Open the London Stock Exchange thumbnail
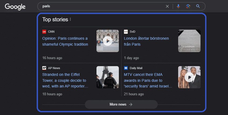This screenshot has height=115, width=228. pos(189,41)
